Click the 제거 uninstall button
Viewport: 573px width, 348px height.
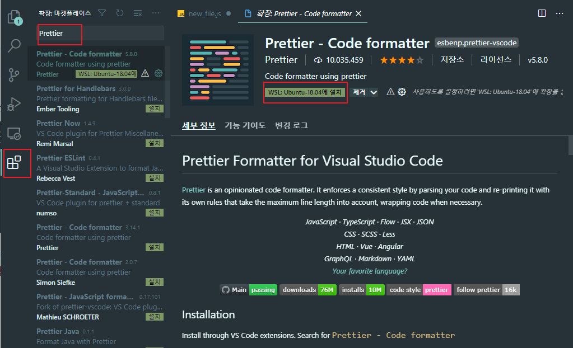click(359, 92)
